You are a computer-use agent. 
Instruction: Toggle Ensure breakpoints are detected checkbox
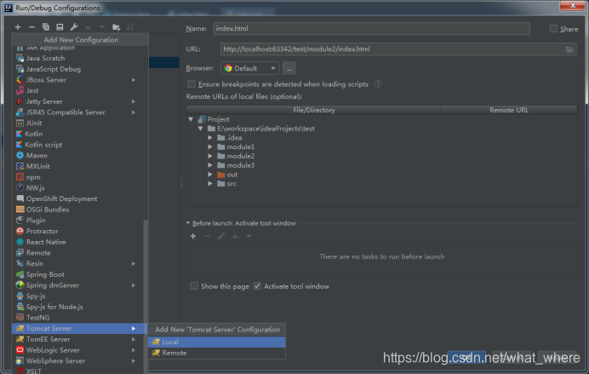tap(192, 84)
